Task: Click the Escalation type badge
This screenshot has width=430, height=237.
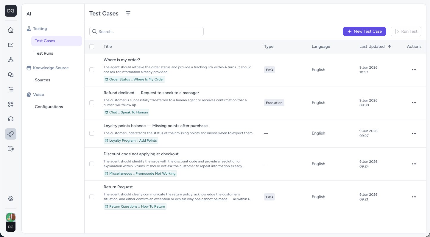Action: (274, 103)
